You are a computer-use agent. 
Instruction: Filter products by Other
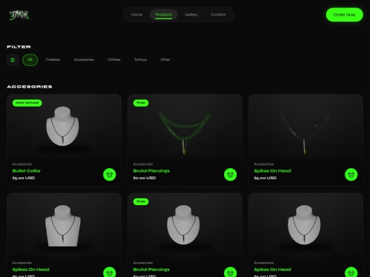(165, 60)
